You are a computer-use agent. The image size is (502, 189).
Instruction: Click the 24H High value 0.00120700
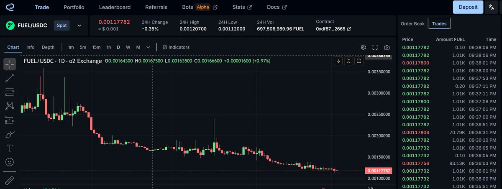pyautogui.click(x=193, y=29)
